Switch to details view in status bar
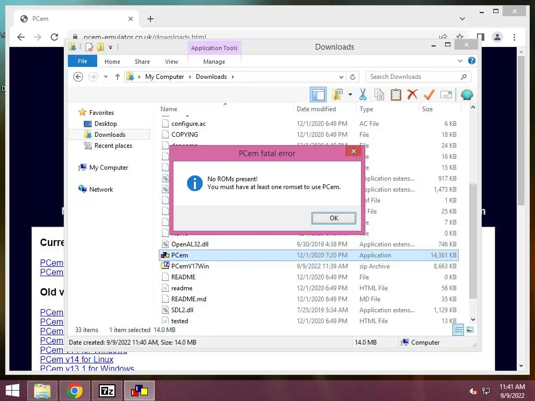Viewport: 535px width, 401px height. 458,329
